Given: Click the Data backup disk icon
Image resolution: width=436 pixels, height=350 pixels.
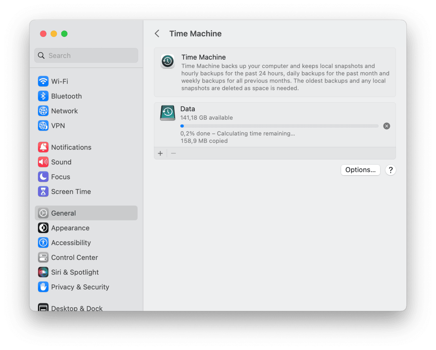Looking at the screenshot, I should (x=167, y=113).
